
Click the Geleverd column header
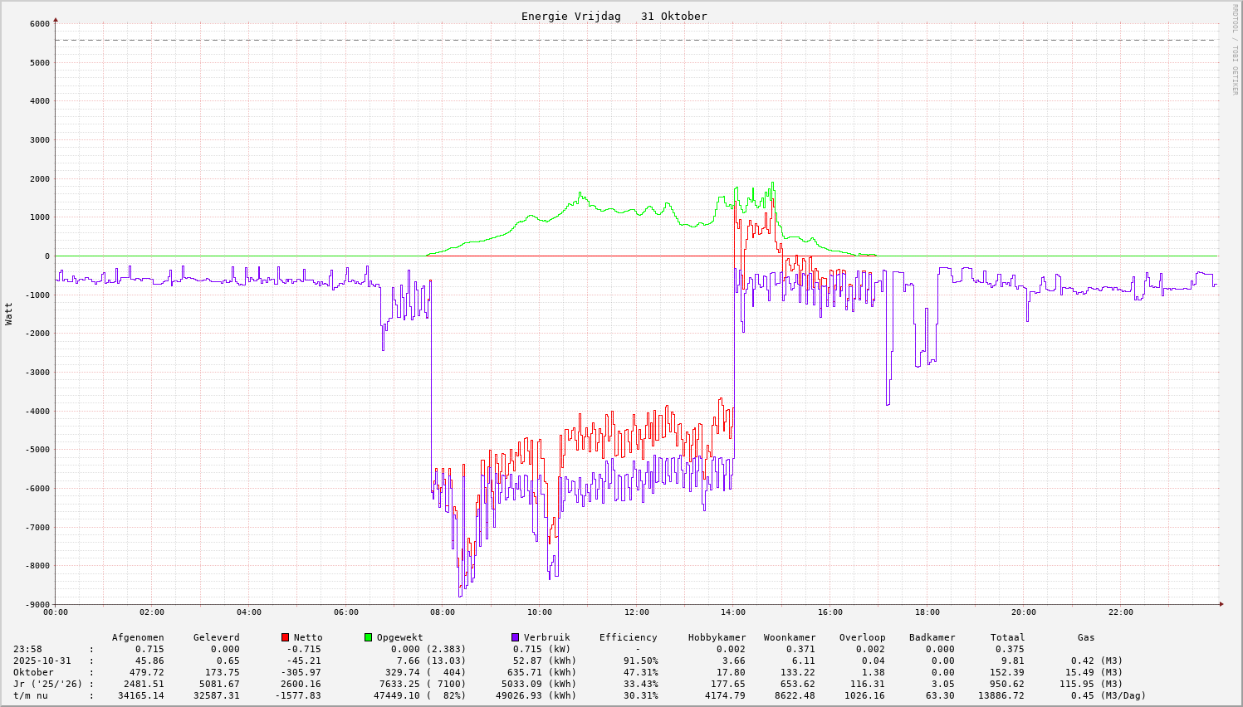[216, 637]
